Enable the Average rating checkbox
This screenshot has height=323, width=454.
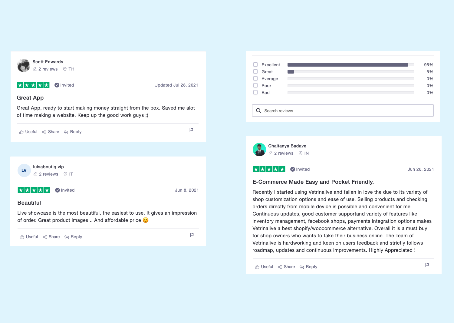255,78
